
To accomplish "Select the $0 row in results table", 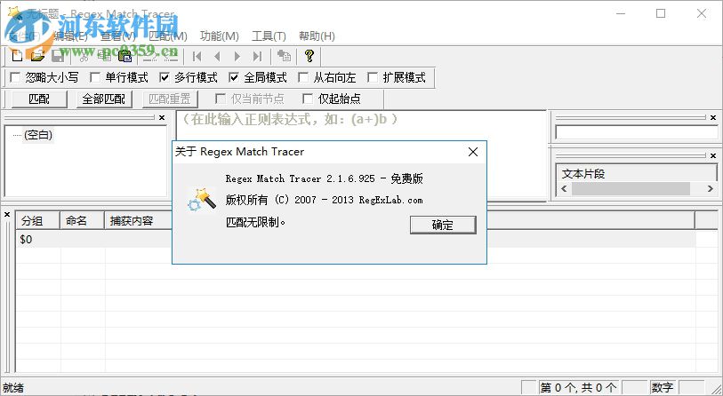I will (355, 240).
